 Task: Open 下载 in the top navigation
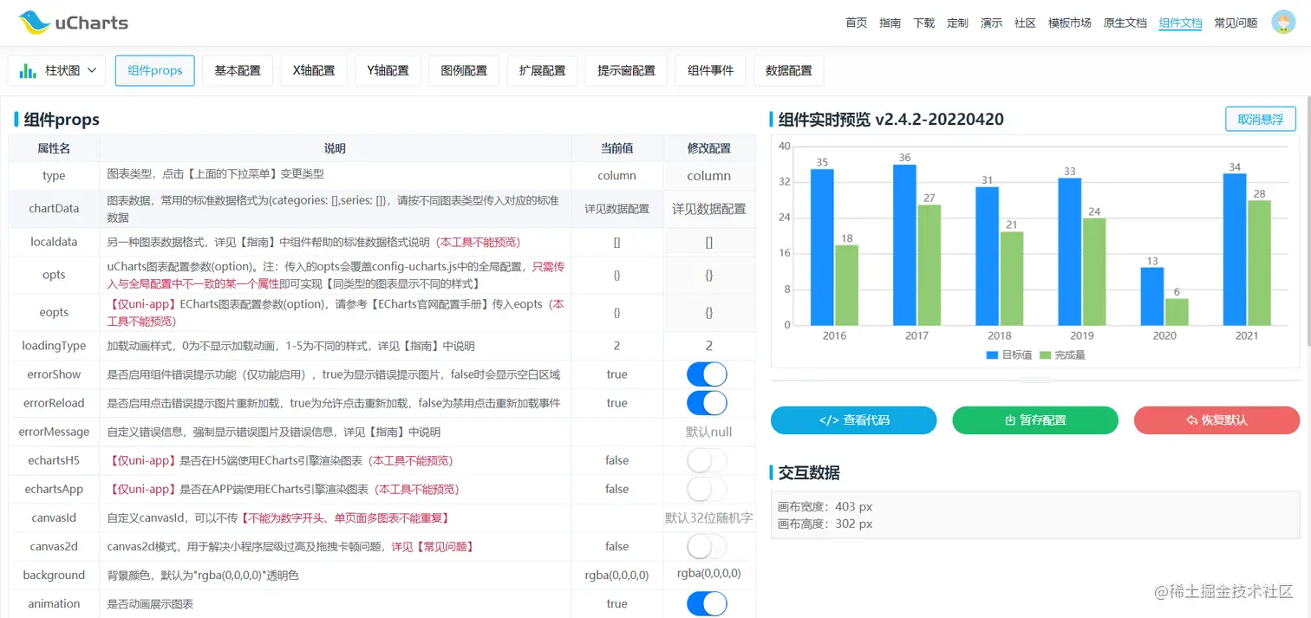point(923,23)
